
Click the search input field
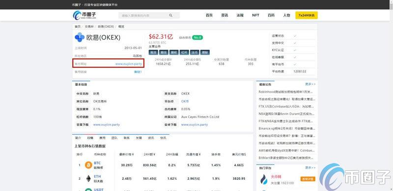149,15
